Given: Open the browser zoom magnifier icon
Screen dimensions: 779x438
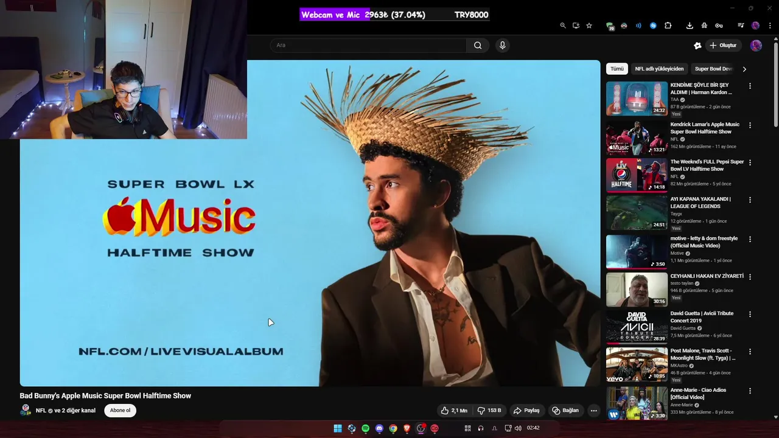Looking at the screenshot, I should 563,26.
